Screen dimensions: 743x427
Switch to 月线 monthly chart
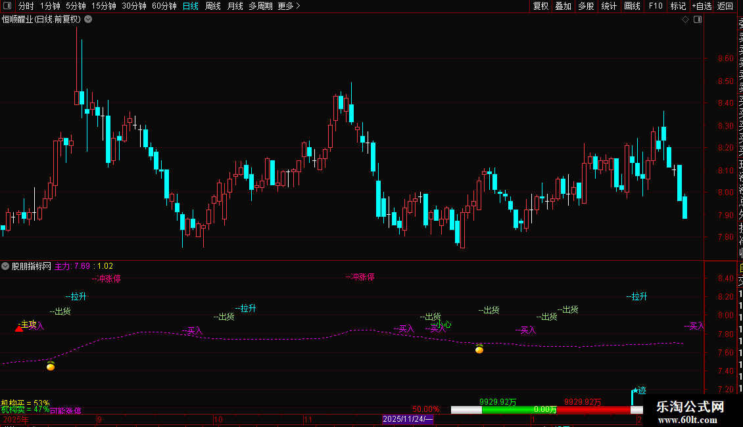coord(235,6)
